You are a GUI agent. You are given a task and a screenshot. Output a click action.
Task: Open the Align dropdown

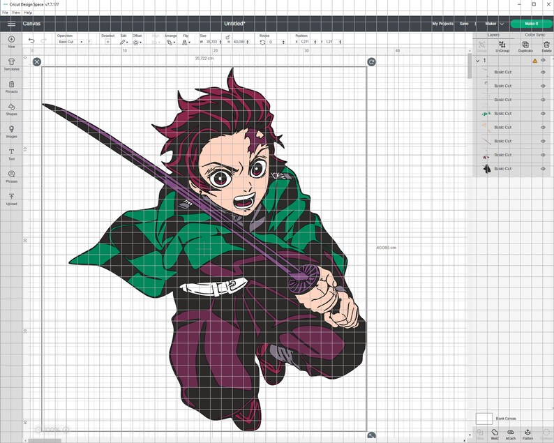[x=156, y=42]
